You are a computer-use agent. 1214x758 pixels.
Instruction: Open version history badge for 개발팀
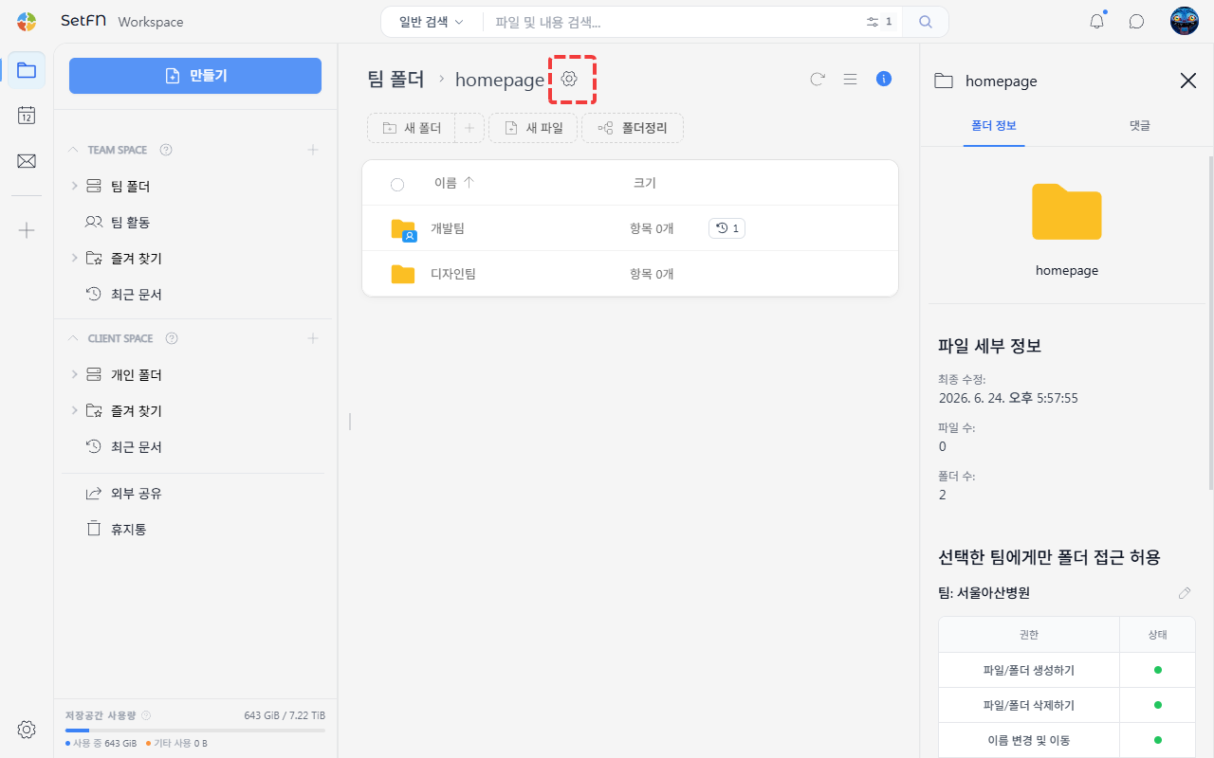click(x=727, y=228)
